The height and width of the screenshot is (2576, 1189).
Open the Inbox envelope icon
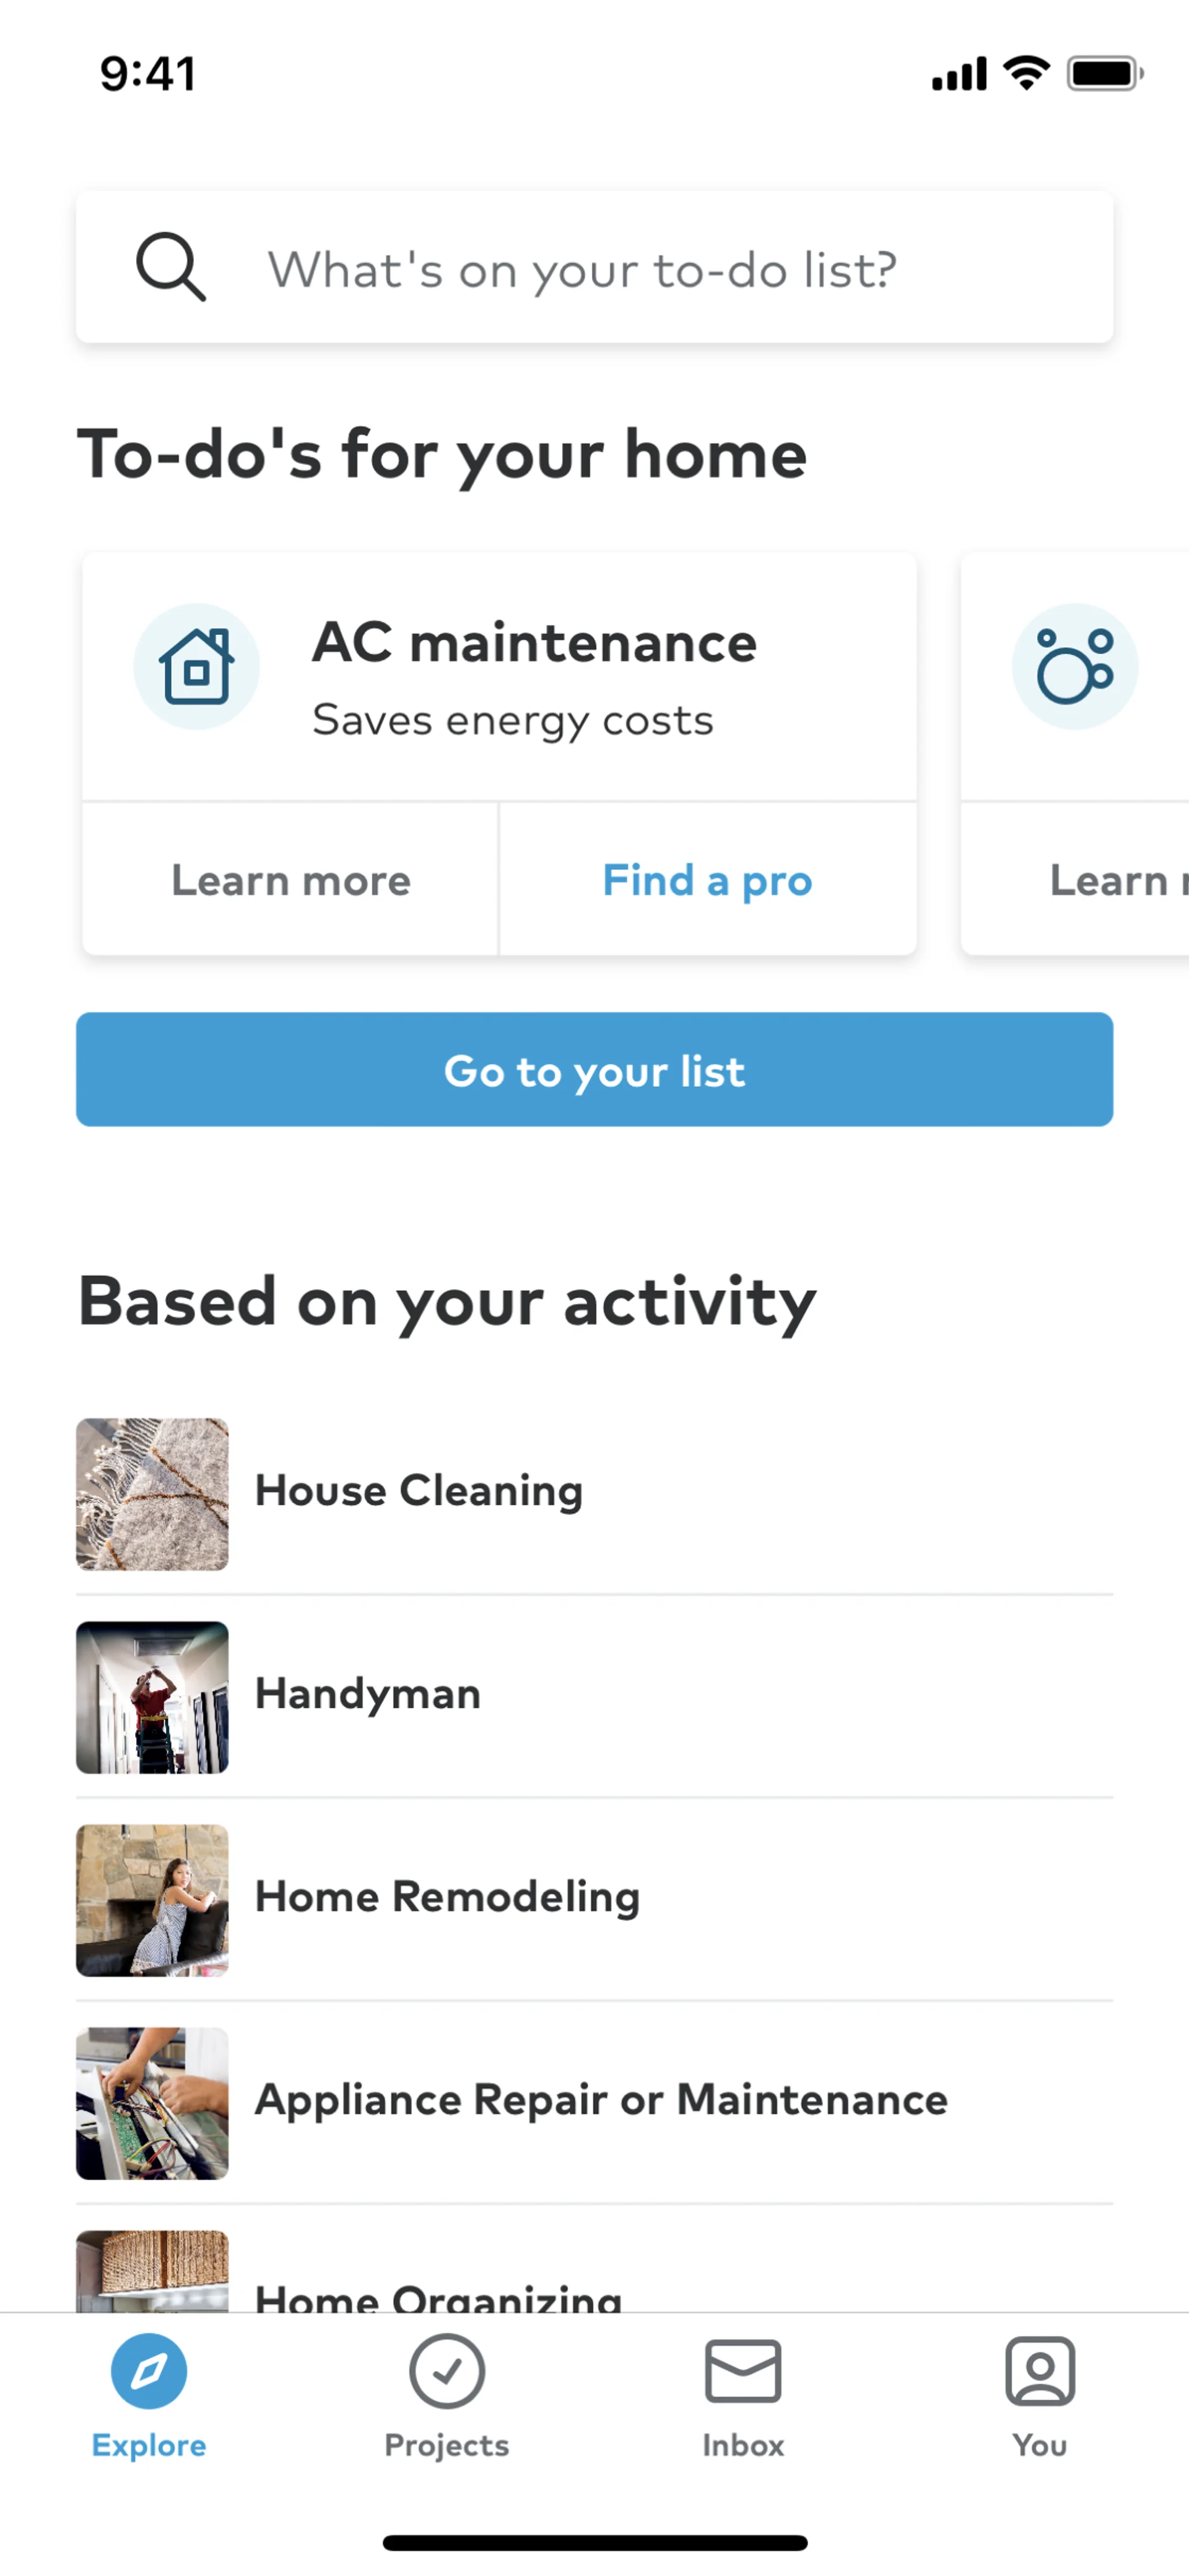pos(742,2370)
